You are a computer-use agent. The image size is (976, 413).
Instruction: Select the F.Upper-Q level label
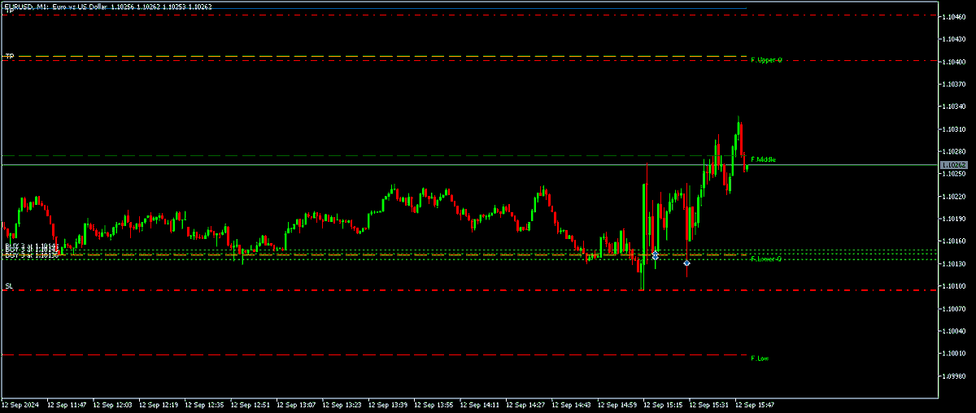tap(766, 60)
